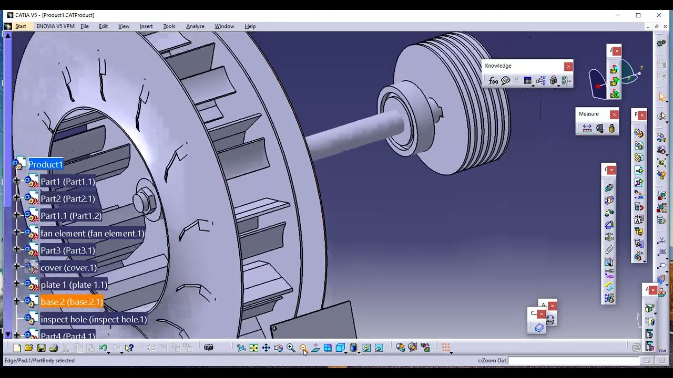The width and height of the screenshot is (673, 378).
Task: Click the Normal View icon
Action: pyautogui.click(x=315, y=348)
